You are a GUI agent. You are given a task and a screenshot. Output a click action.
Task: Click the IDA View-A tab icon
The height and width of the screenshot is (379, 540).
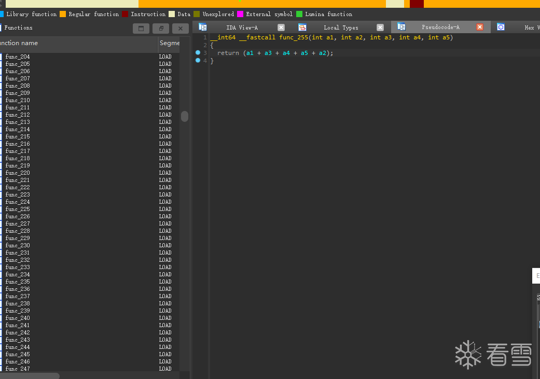(x=203, y=27)
